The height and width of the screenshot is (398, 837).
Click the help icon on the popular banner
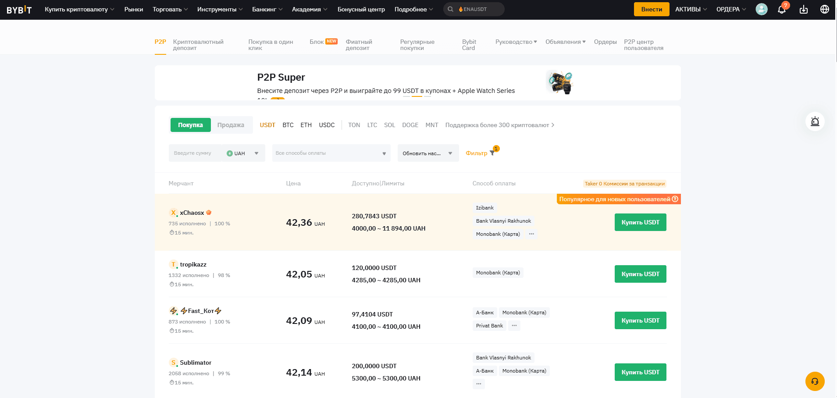[x=675, y=199]
